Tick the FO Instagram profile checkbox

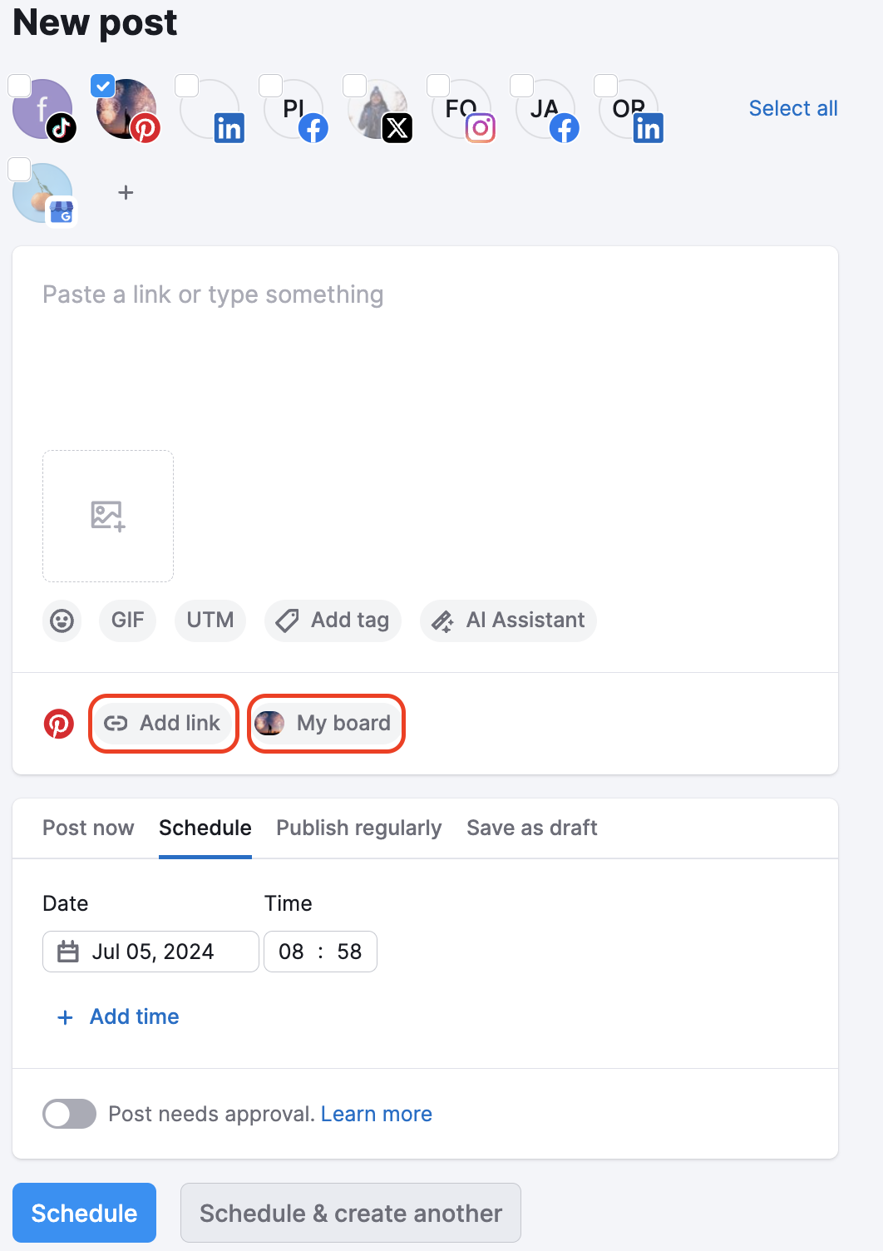438,86
